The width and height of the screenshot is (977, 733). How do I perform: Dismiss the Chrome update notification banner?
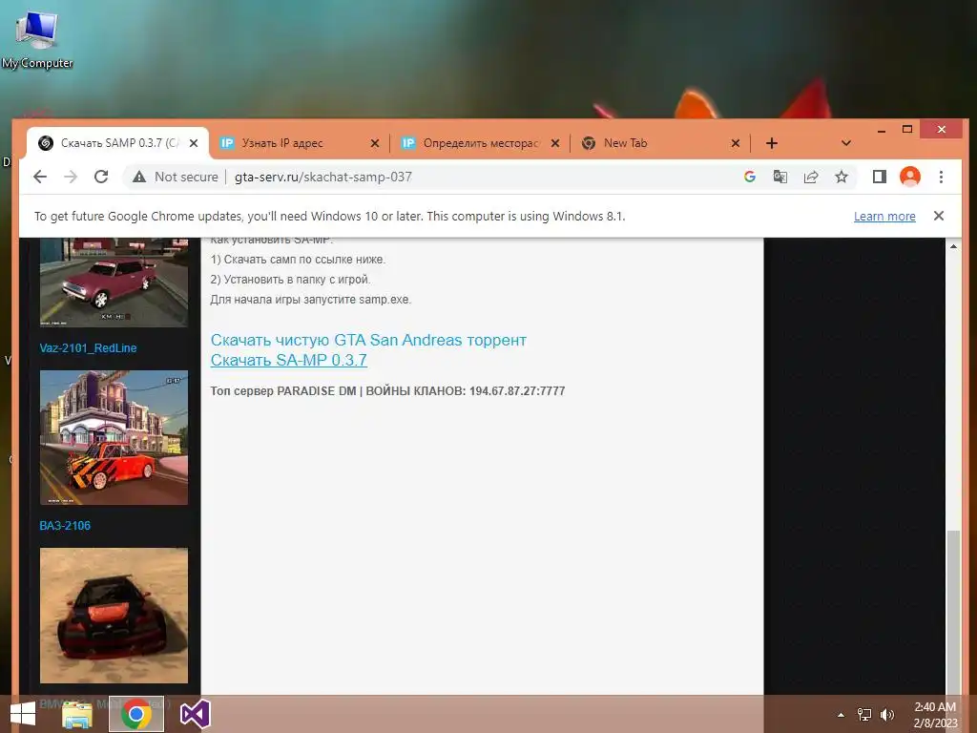939,216
